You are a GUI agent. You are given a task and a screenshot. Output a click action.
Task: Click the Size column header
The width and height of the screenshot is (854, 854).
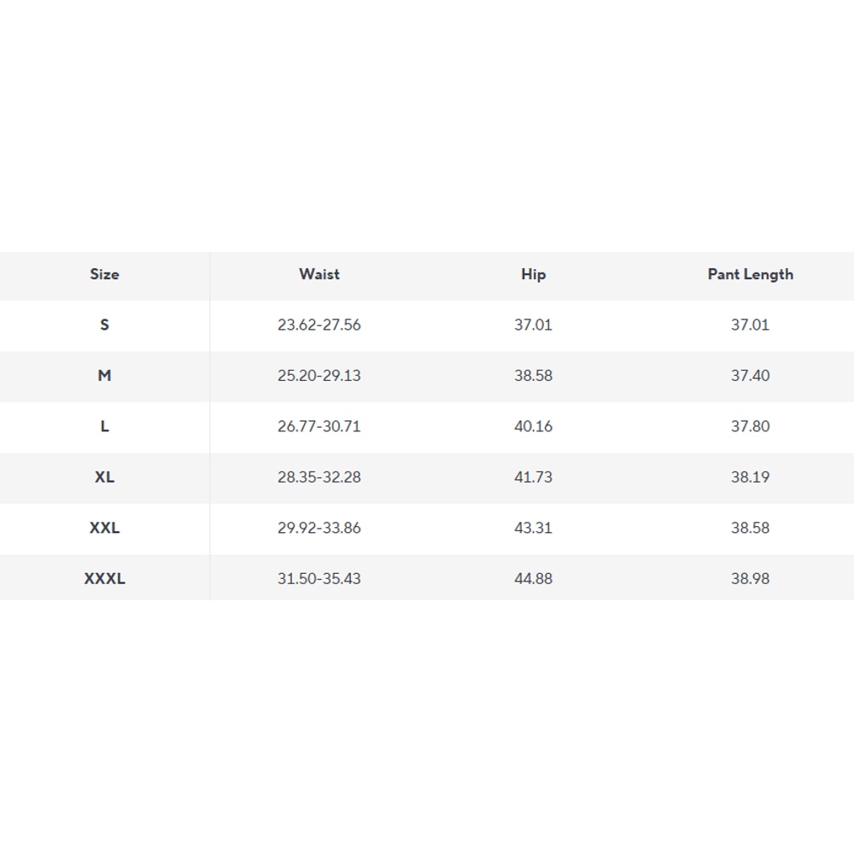pos(104,274)
